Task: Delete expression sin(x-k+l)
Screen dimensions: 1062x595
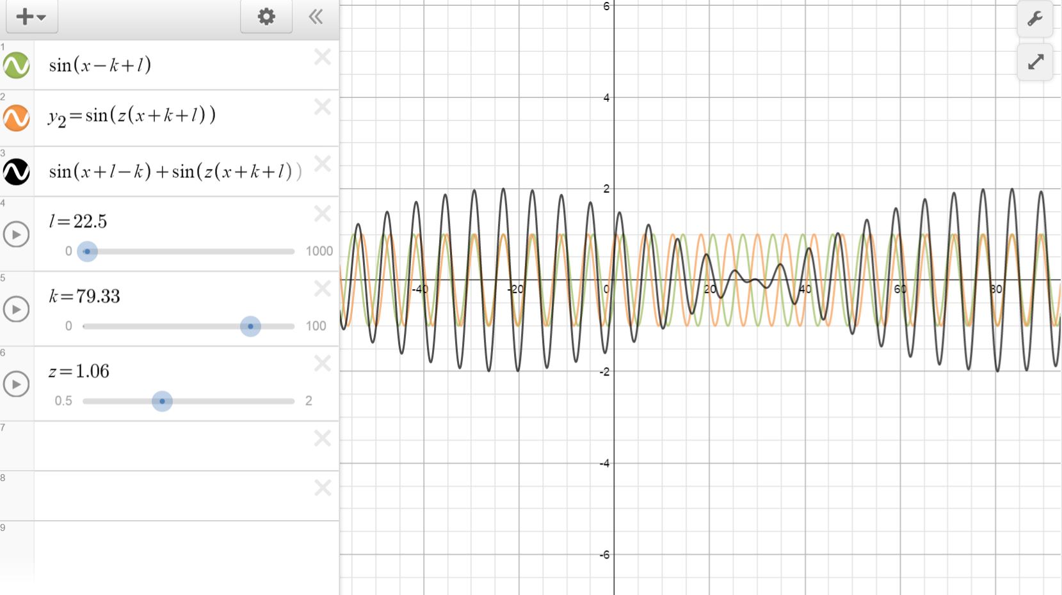Action: click(x=323, y=57)
